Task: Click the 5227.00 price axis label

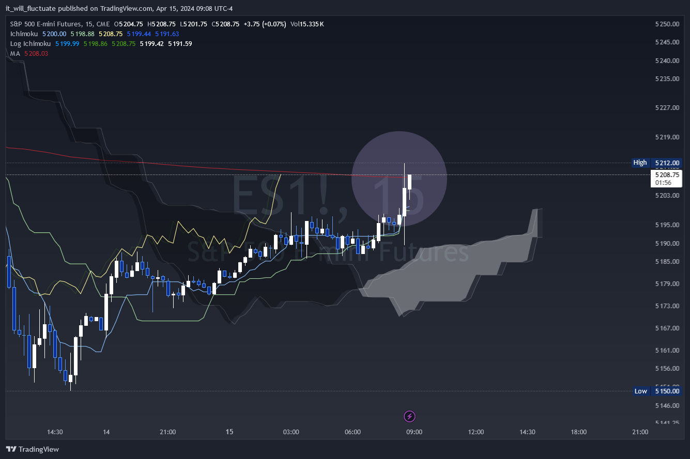Action: pos(666,108)
